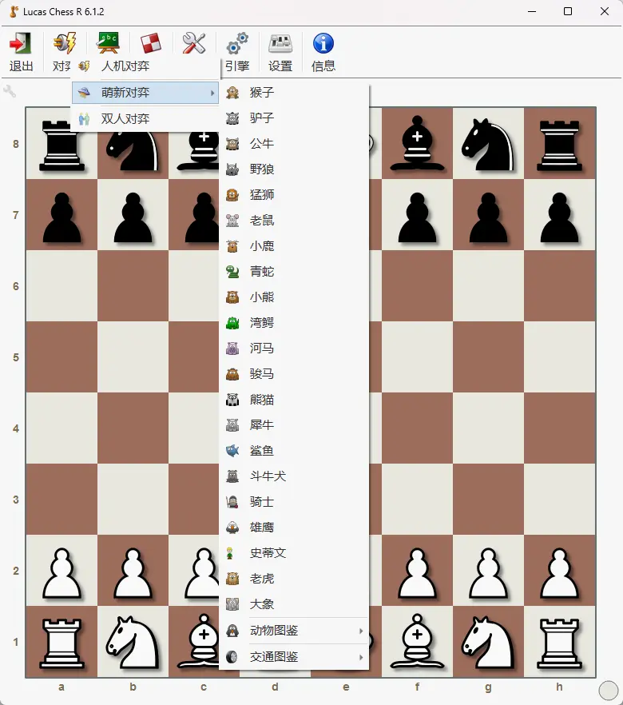This screenshot has height=705, width=623.
Task: Minimize the Lucas Chess window
Action: (532, 11)
